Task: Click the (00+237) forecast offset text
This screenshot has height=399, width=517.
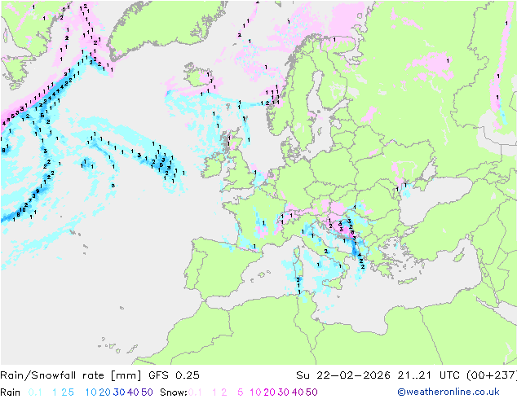Action: click(x=492, y=375)
